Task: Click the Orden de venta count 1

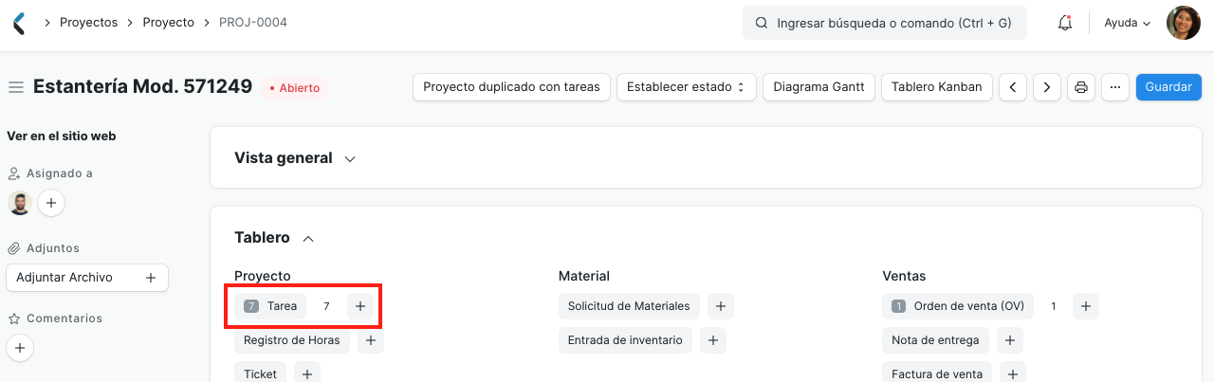Action: coord(1053,306)
